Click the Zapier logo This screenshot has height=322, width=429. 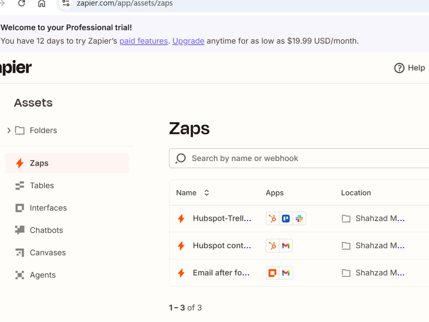(15, 67)
